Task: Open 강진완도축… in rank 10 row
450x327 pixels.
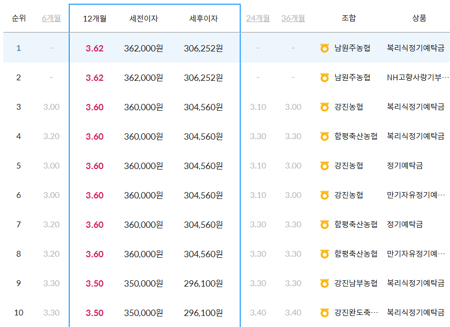Action: tap(356, 312)
